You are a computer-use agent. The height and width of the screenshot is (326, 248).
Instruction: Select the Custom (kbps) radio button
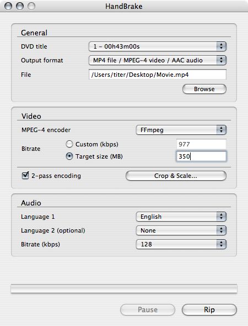click(x=69, y=144)
